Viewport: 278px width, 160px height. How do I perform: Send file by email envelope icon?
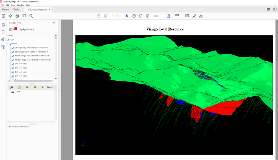coord(24,16)
